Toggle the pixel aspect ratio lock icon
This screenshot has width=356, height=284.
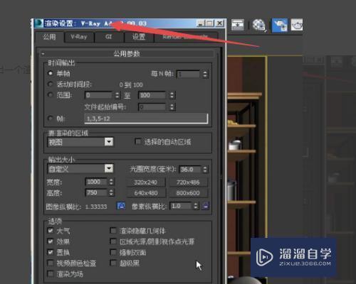[x=205, y=206]
